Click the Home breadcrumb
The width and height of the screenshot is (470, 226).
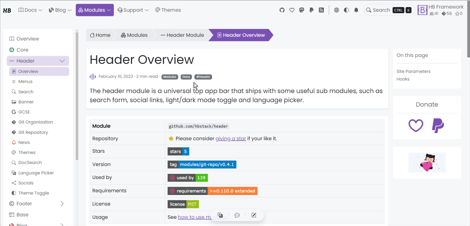point(100,35)
